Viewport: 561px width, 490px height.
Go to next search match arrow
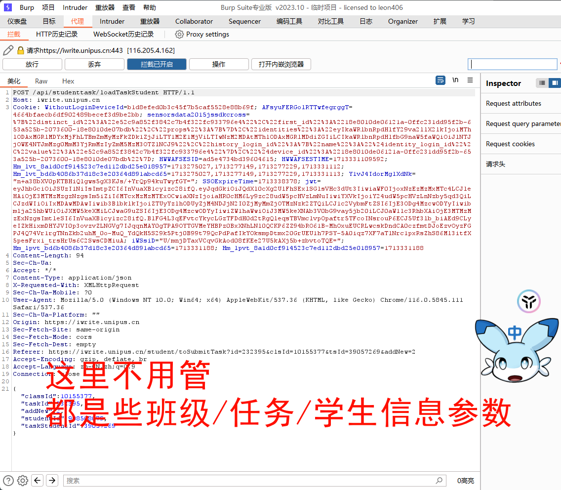point(52,480)
